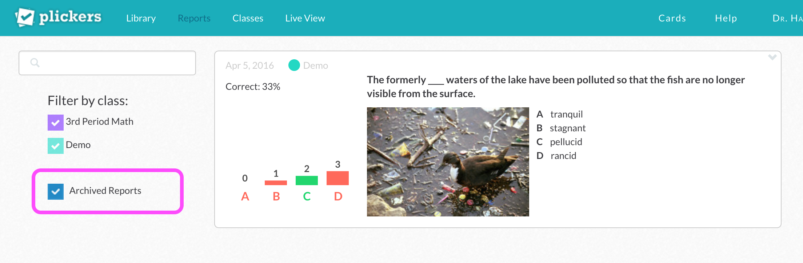Switch to the Reports tab
The image size is (803, 263).
point(194,18)
